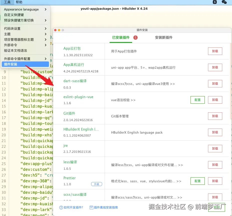
Task: Expand 主题 submenu arrow
Action: point(45,34)
